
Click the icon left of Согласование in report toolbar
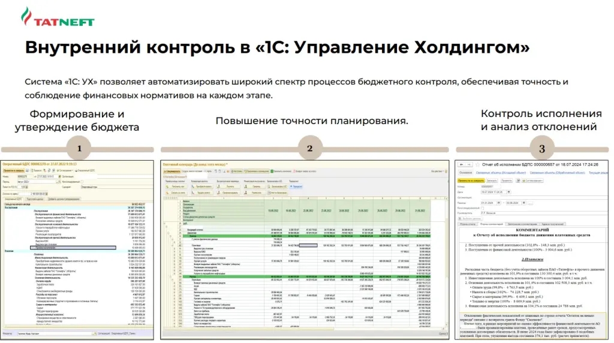click(518, 180)
